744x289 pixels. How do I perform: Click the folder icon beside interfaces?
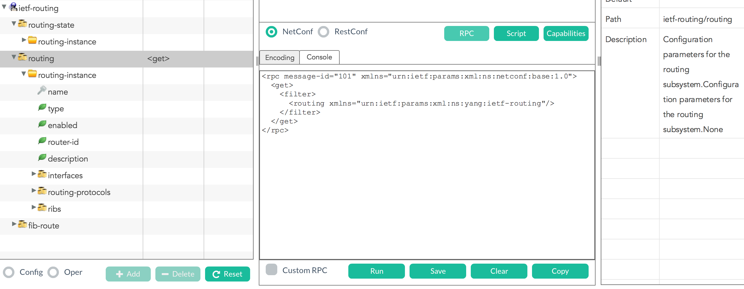[42, 174]
